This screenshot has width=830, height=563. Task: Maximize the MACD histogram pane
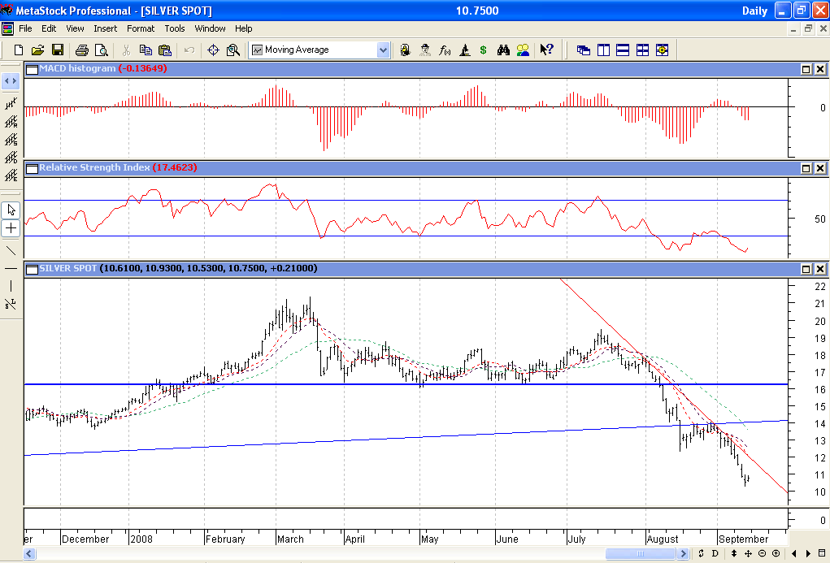click(x=806, y=69)
